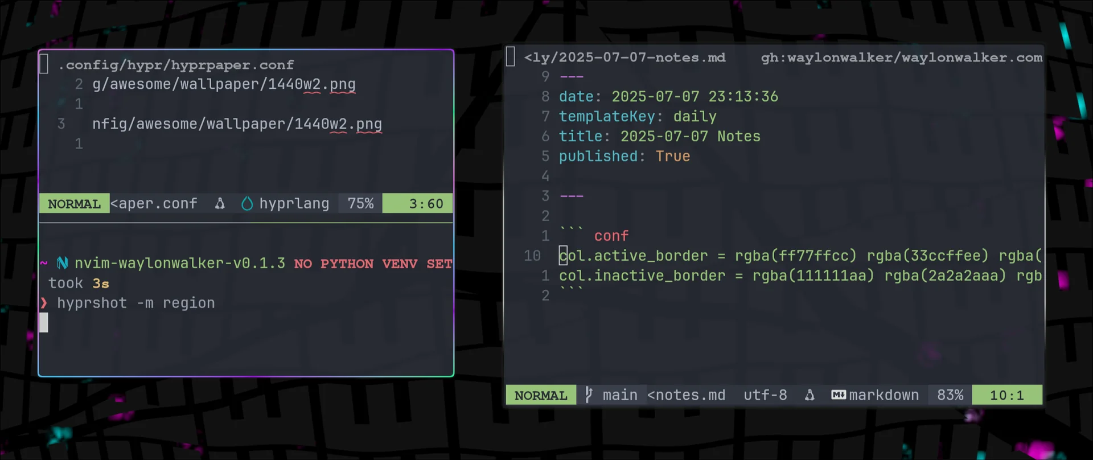Click the utf-8 encoding label in statusline
Image resolution: width=1093 pixels, height=460 pixels.
pyautogui.click(x=765, y=395)
